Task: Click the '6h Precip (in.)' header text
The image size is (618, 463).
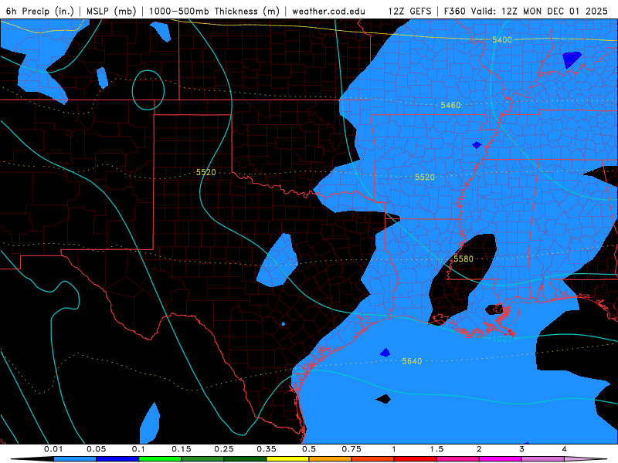Action: pos(40,11)
